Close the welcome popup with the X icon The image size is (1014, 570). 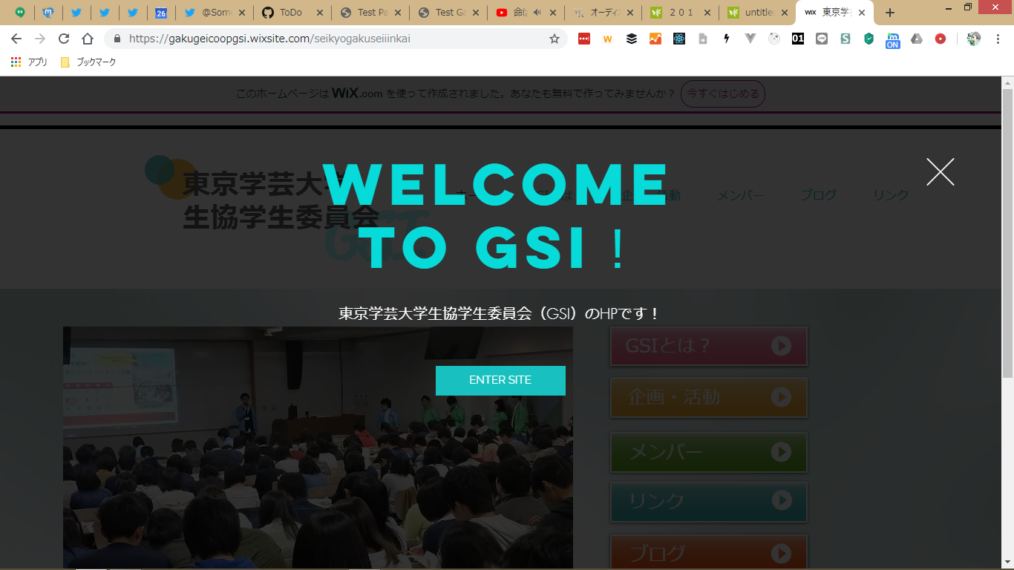(x=940, y=172)
